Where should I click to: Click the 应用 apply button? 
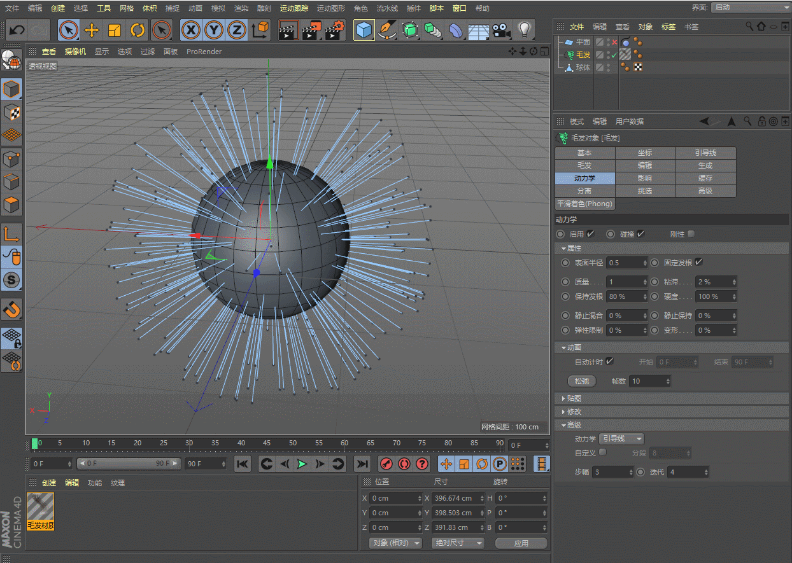click(521, 543)
